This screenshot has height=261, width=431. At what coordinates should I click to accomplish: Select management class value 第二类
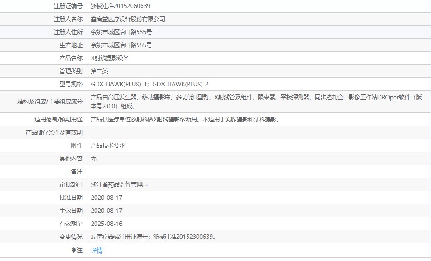click(x=100, y=71)
